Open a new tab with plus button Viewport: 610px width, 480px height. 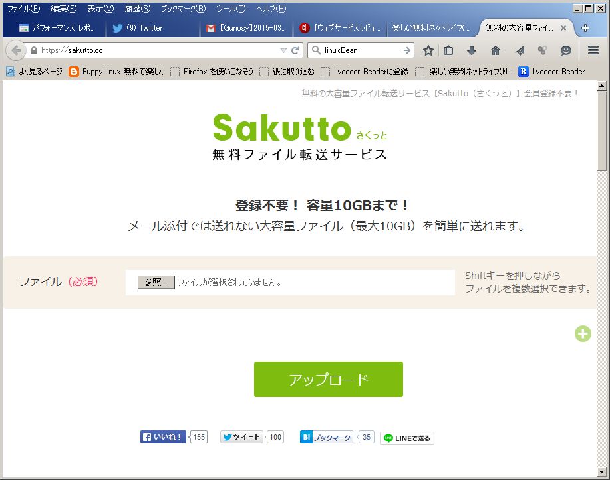click(x=585, y=28)
